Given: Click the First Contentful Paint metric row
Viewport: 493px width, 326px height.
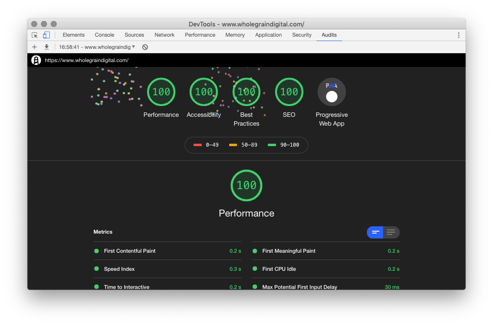Looking at the screenshot, I should [x=167, y=251].
